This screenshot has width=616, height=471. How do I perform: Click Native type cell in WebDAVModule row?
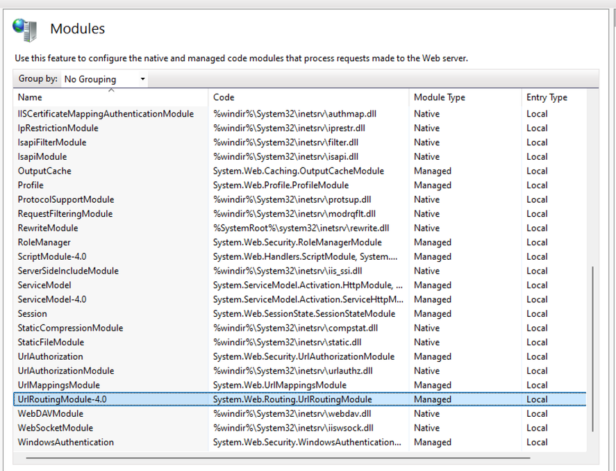click(x=426, y=413)
